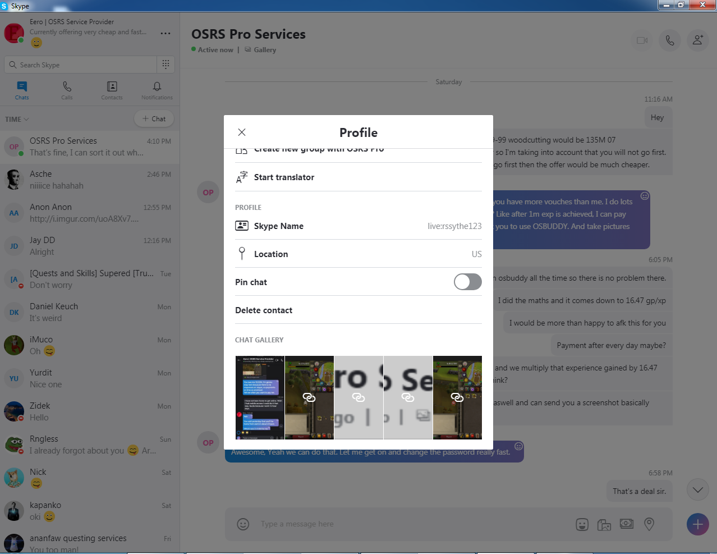Image resolution: width=717 pixels, height=554 pixels.
Task: Open the dial pad icon beside the search box
Action: pos(166,64)
